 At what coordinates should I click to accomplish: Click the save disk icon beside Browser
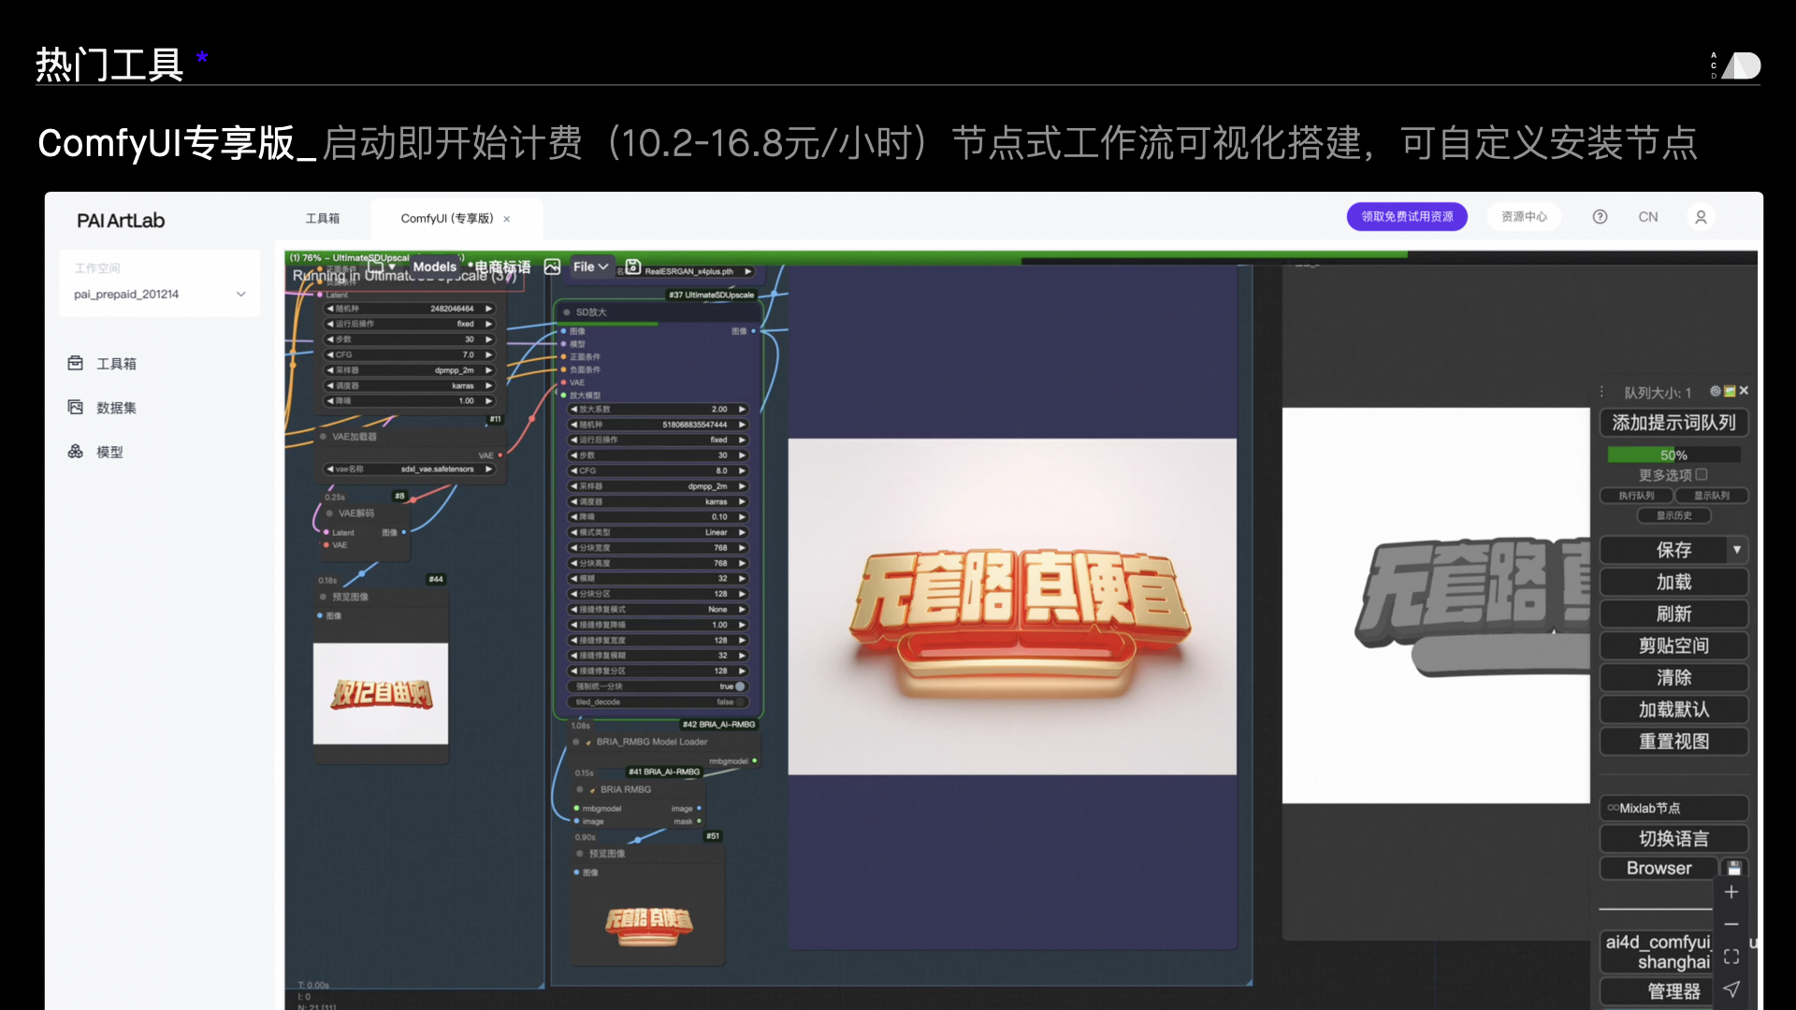coord(1734,868)
